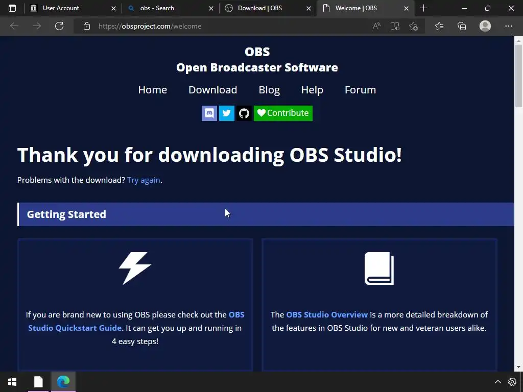The width and height of the screenshot is (523, 392).
Task: Click the Thank you for downloading heading
Action: (x=209, y=155)
